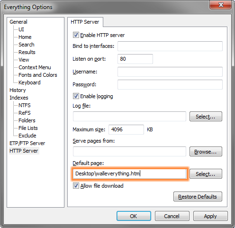Select the History category
This screenshot has width=235, height=228.
pos(18,90)
